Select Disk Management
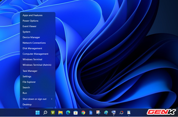Screen dimensions: 178x117 38,48
